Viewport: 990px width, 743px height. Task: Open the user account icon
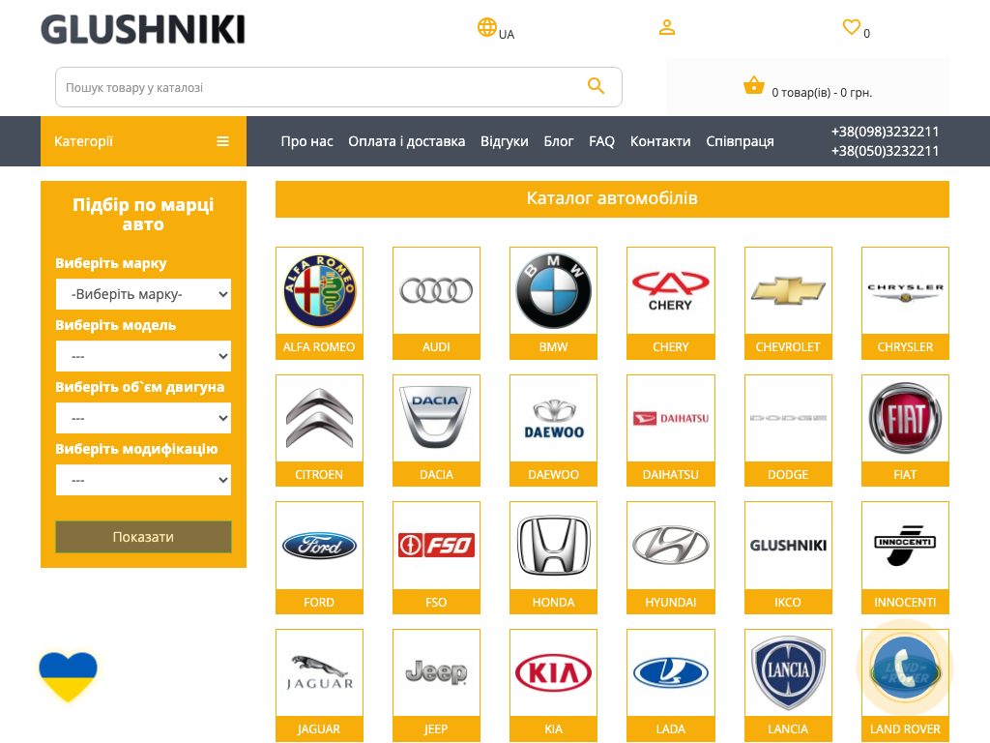[667, 27]
